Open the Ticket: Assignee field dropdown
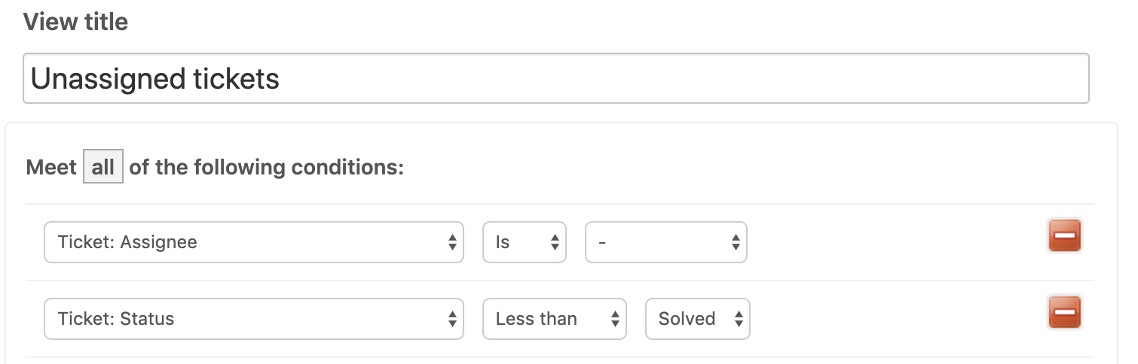 tap(254, 242)
